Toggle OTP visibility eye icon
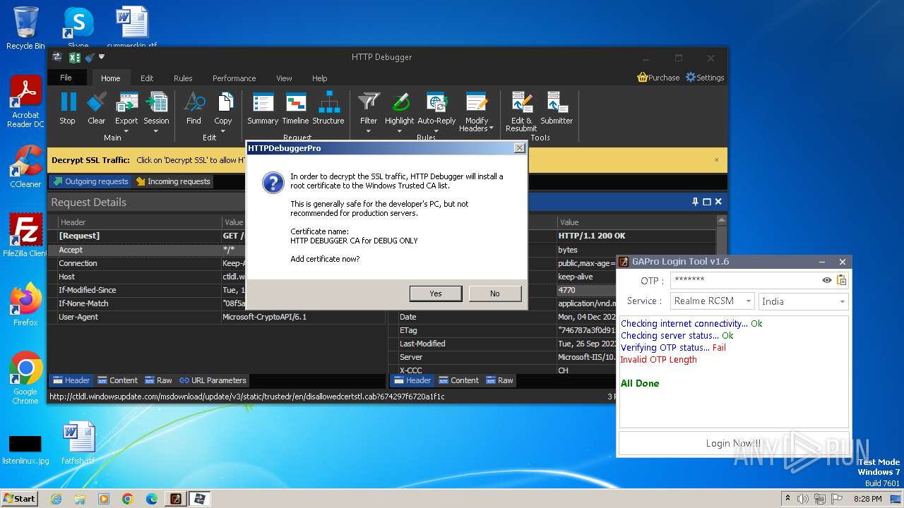 click(x=827, y=280)
